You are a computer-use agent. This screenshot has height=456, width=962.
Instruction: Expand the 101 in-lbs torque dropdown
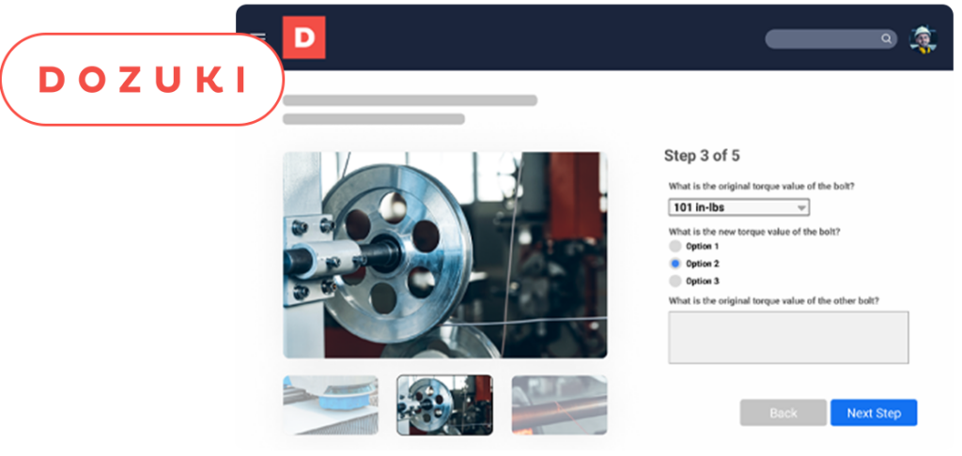[738, 207]
